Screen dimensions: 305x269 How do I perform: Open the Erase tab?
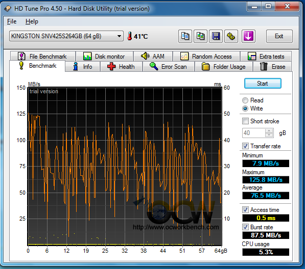(x=272, y=67)
